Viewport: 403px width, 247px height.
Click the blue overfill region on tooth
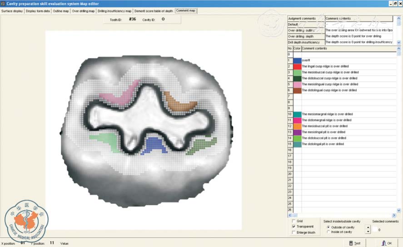[x=154, y=145]
